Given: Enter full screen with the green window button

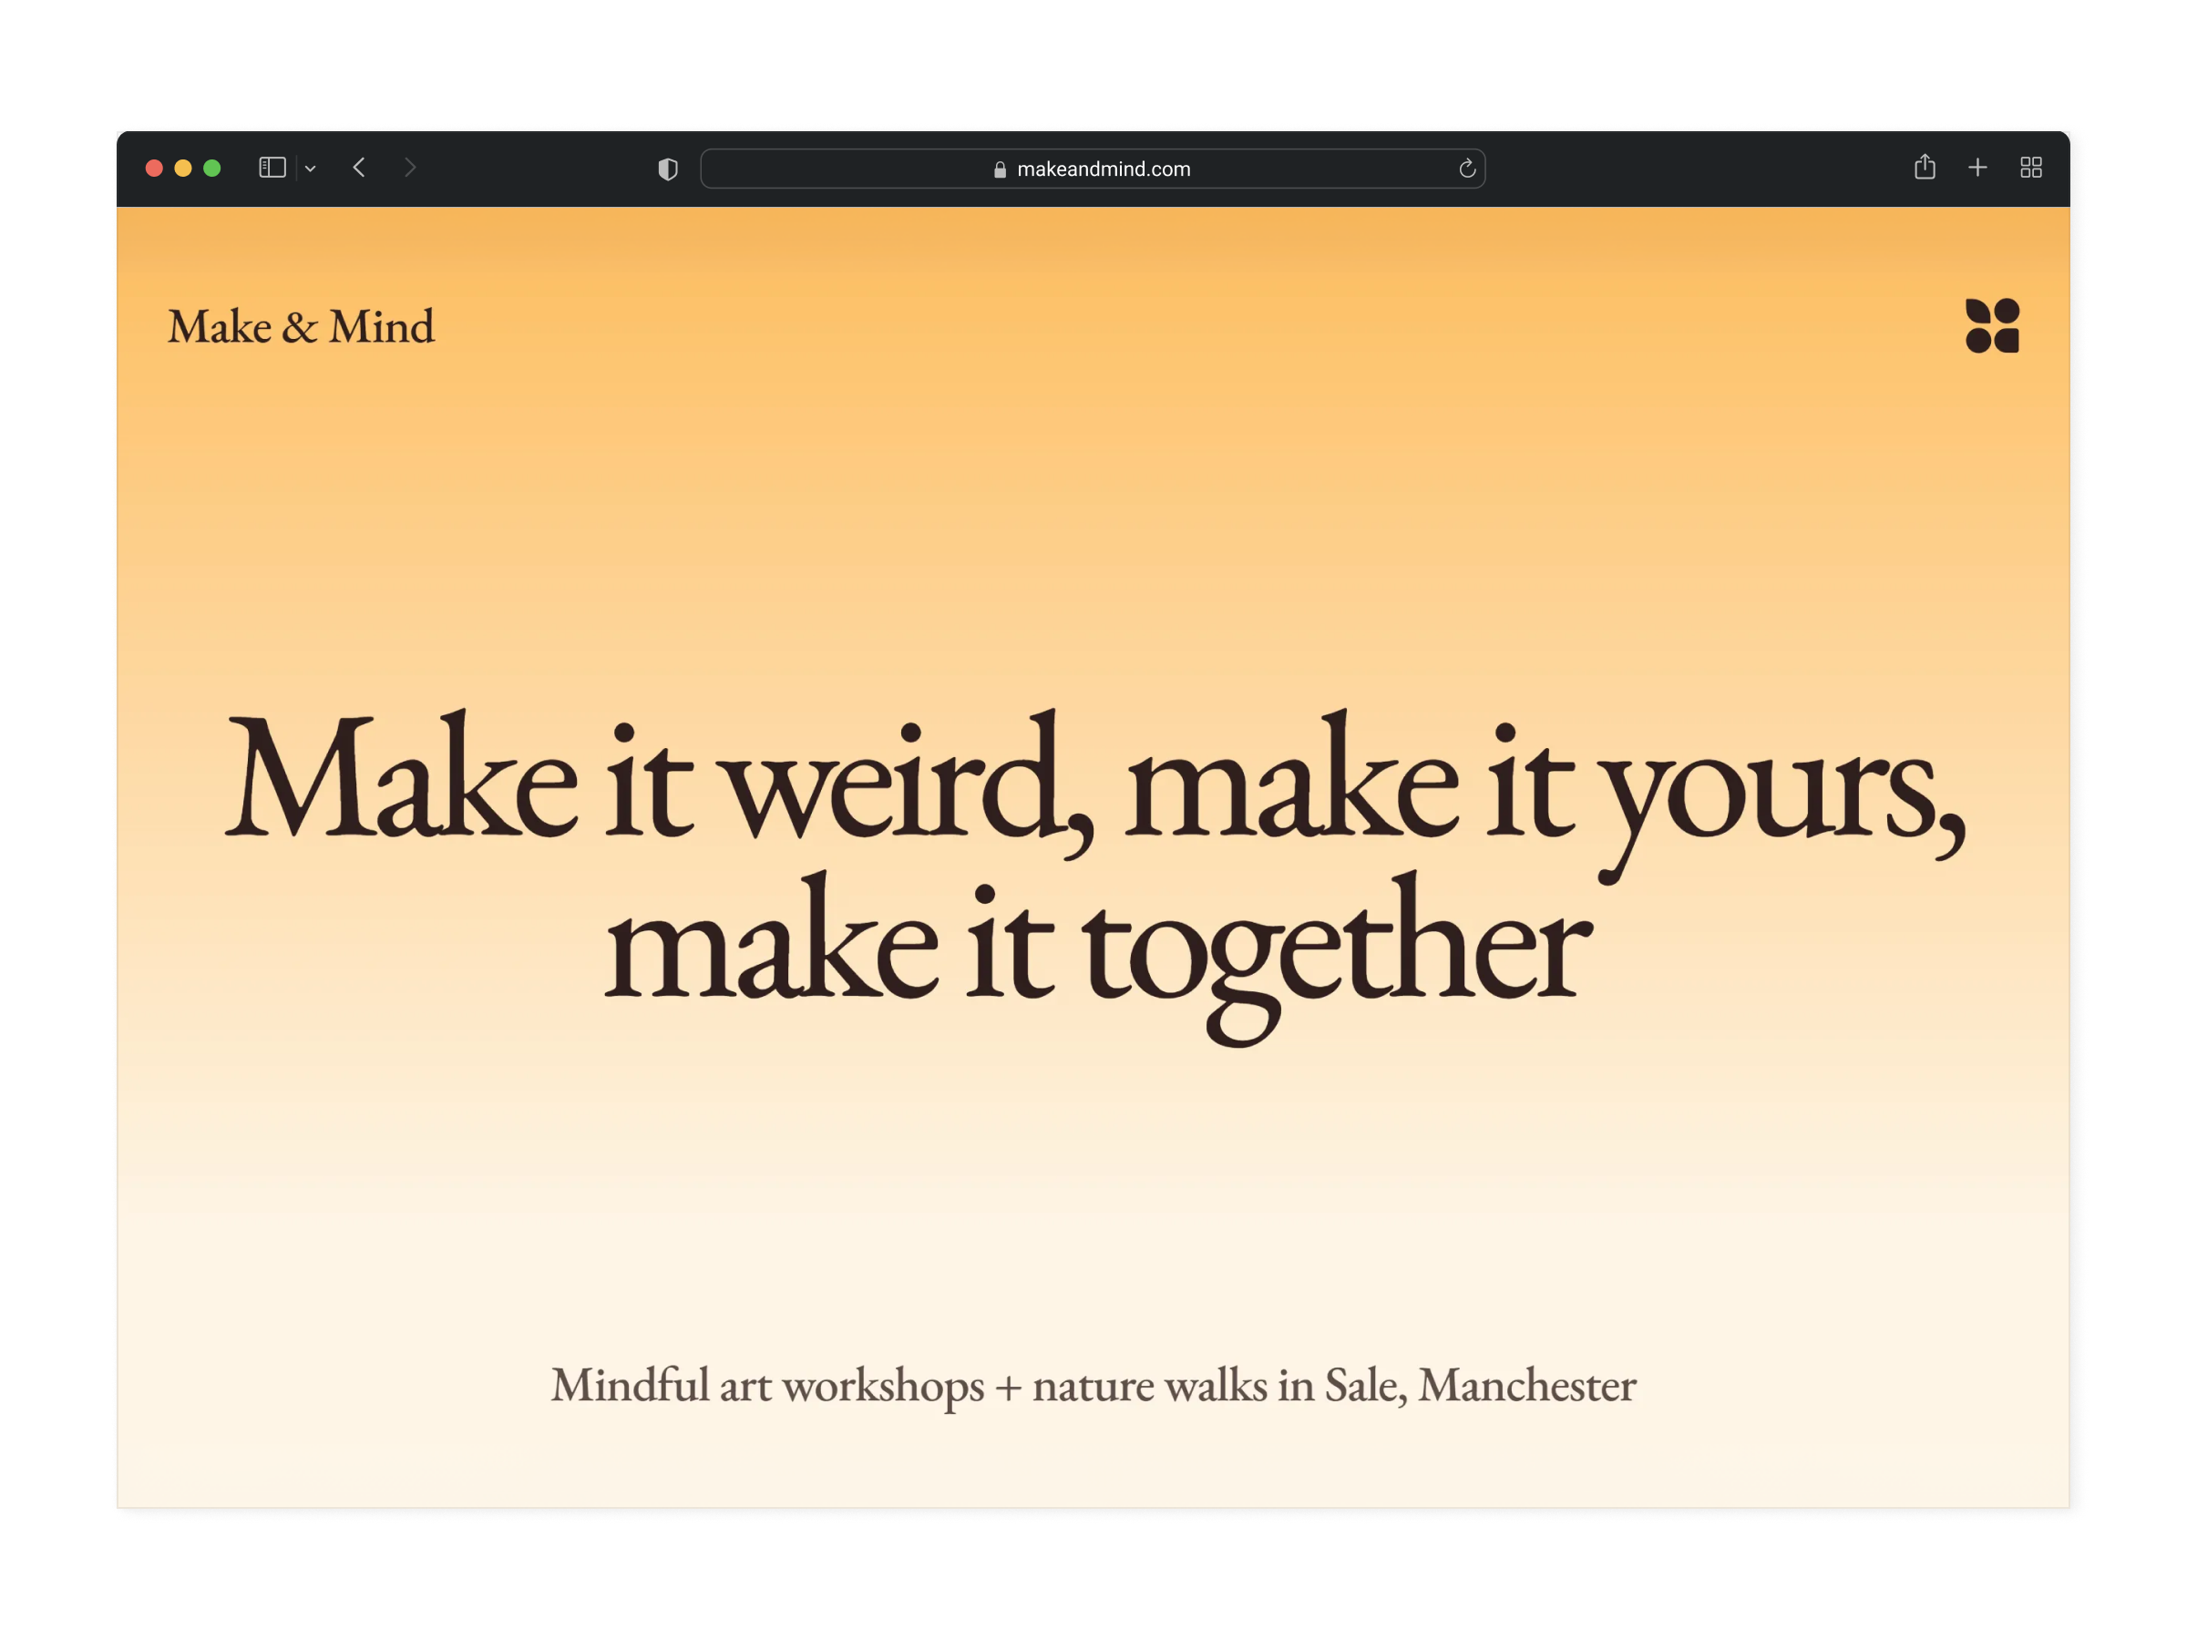Looking at the screenshot, I should coord(210,168).
